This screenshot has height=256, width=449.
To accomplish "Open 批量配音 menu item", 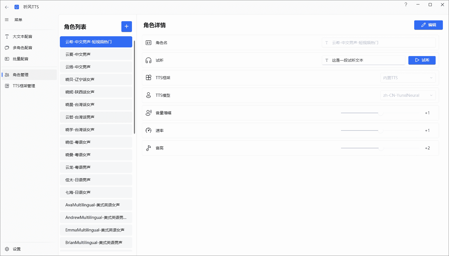I will pyautogui.click(x=29, y=59).
